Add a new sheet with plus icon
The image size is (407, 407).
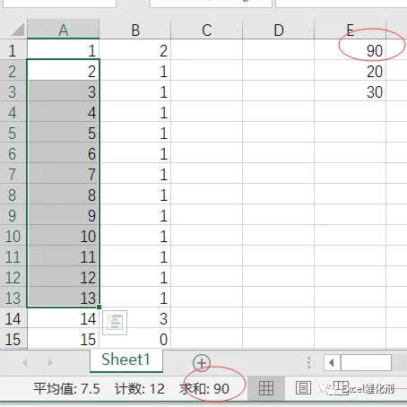pyautogui.click(x=202, y=363)
